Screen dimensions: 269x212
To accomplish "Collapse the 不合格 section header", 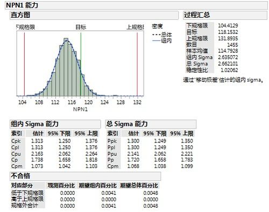I will coord(86,176).
